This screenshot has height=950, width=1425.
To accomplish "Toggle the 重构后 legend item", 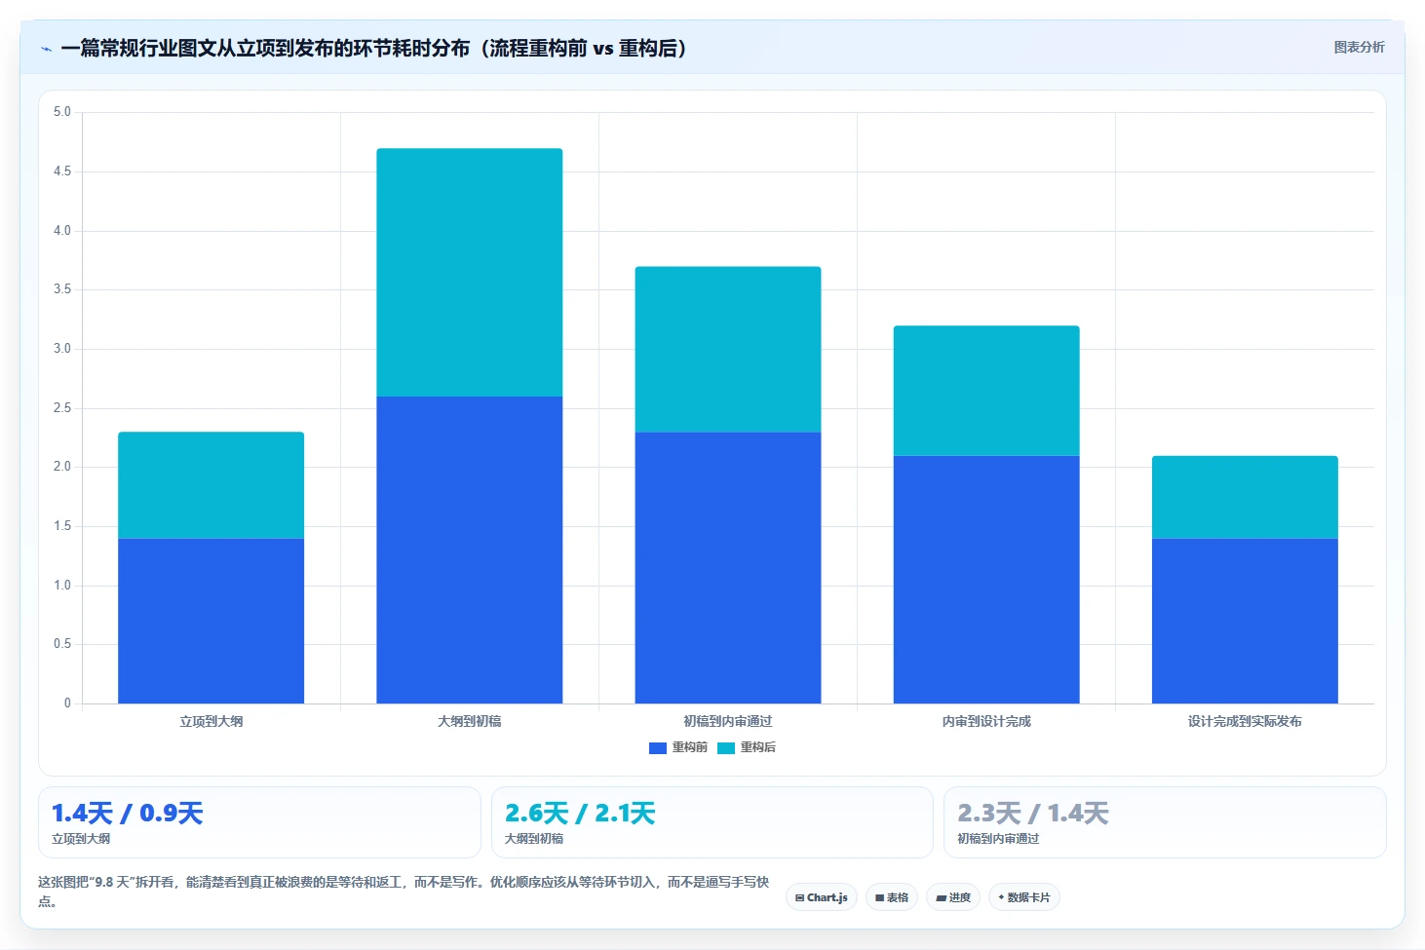I will [747, 747].
